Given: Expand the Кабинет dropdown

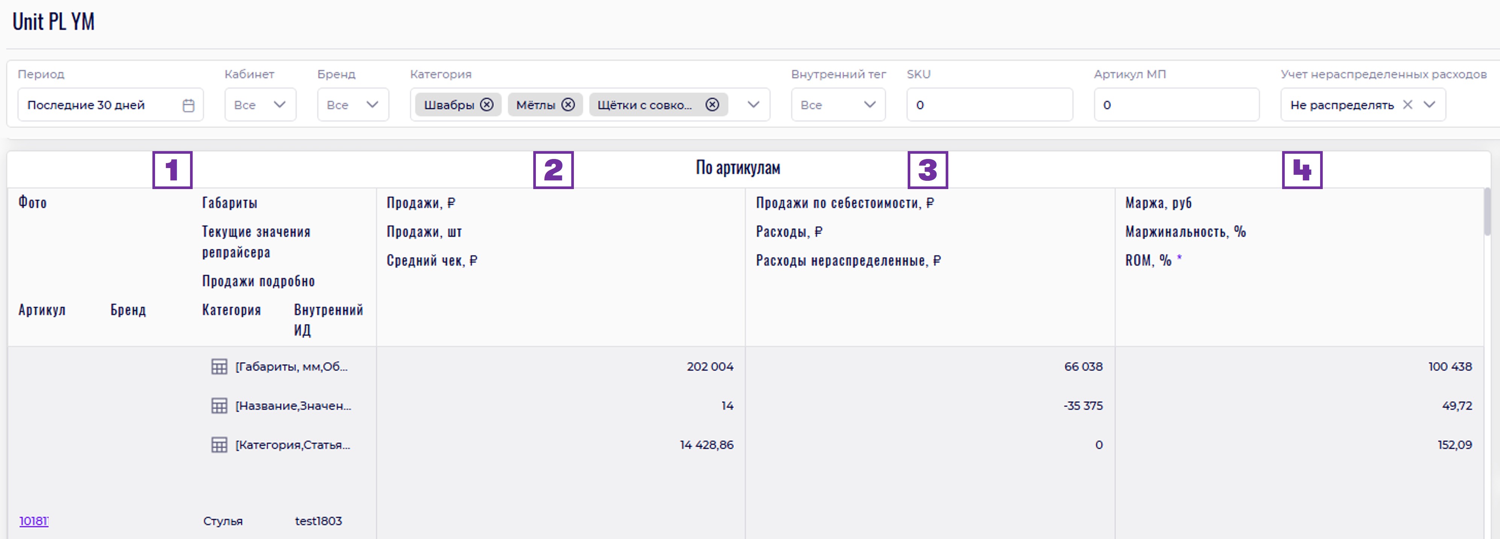Looking at the screenshot, I should click(280, 104).
